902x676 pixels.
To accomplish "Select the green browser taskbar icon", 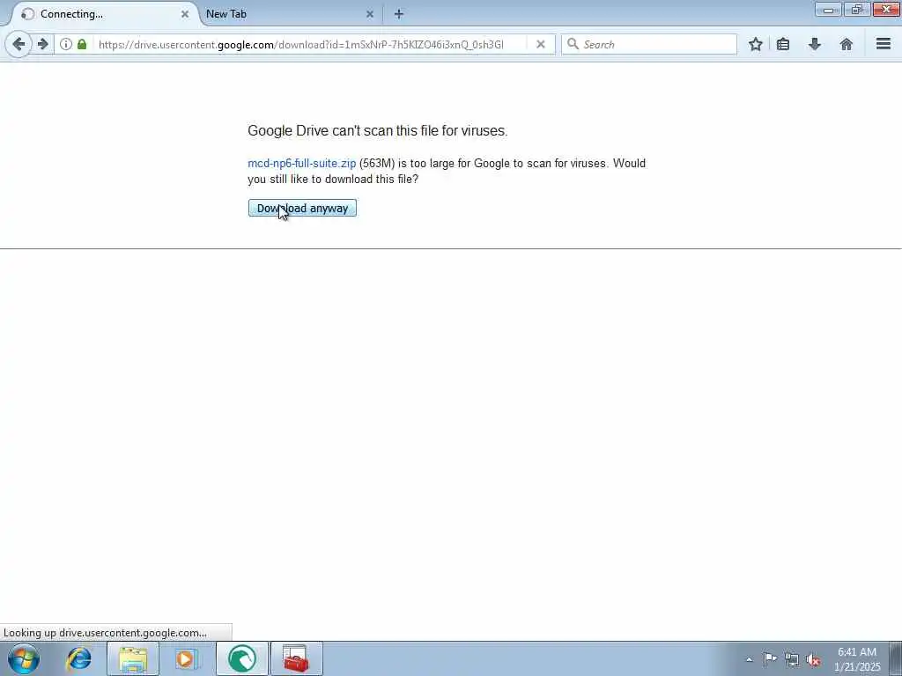I will tap(242, 658).
